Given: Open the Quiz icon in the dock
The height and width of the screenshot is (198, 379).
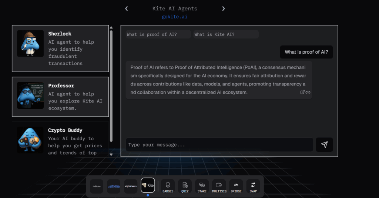Looking at the screenshot, I should 185,186.
